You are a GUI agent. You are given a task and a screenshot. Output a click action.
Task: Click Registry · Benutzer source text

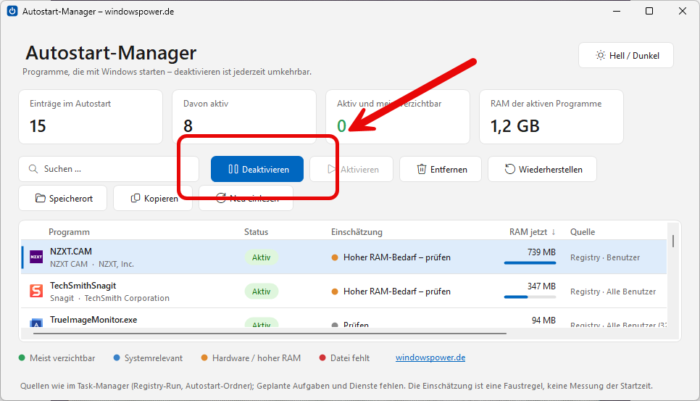click(x=605, y=257)
